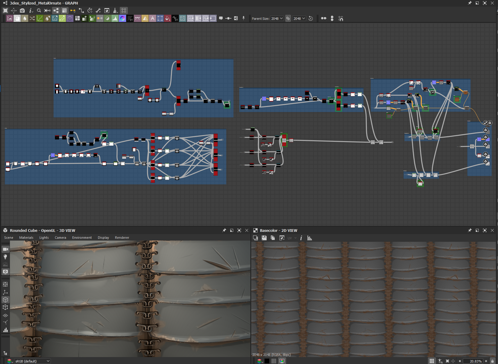Open the sRGB (default) color space dropdown
498x364 pixels.
32,361
